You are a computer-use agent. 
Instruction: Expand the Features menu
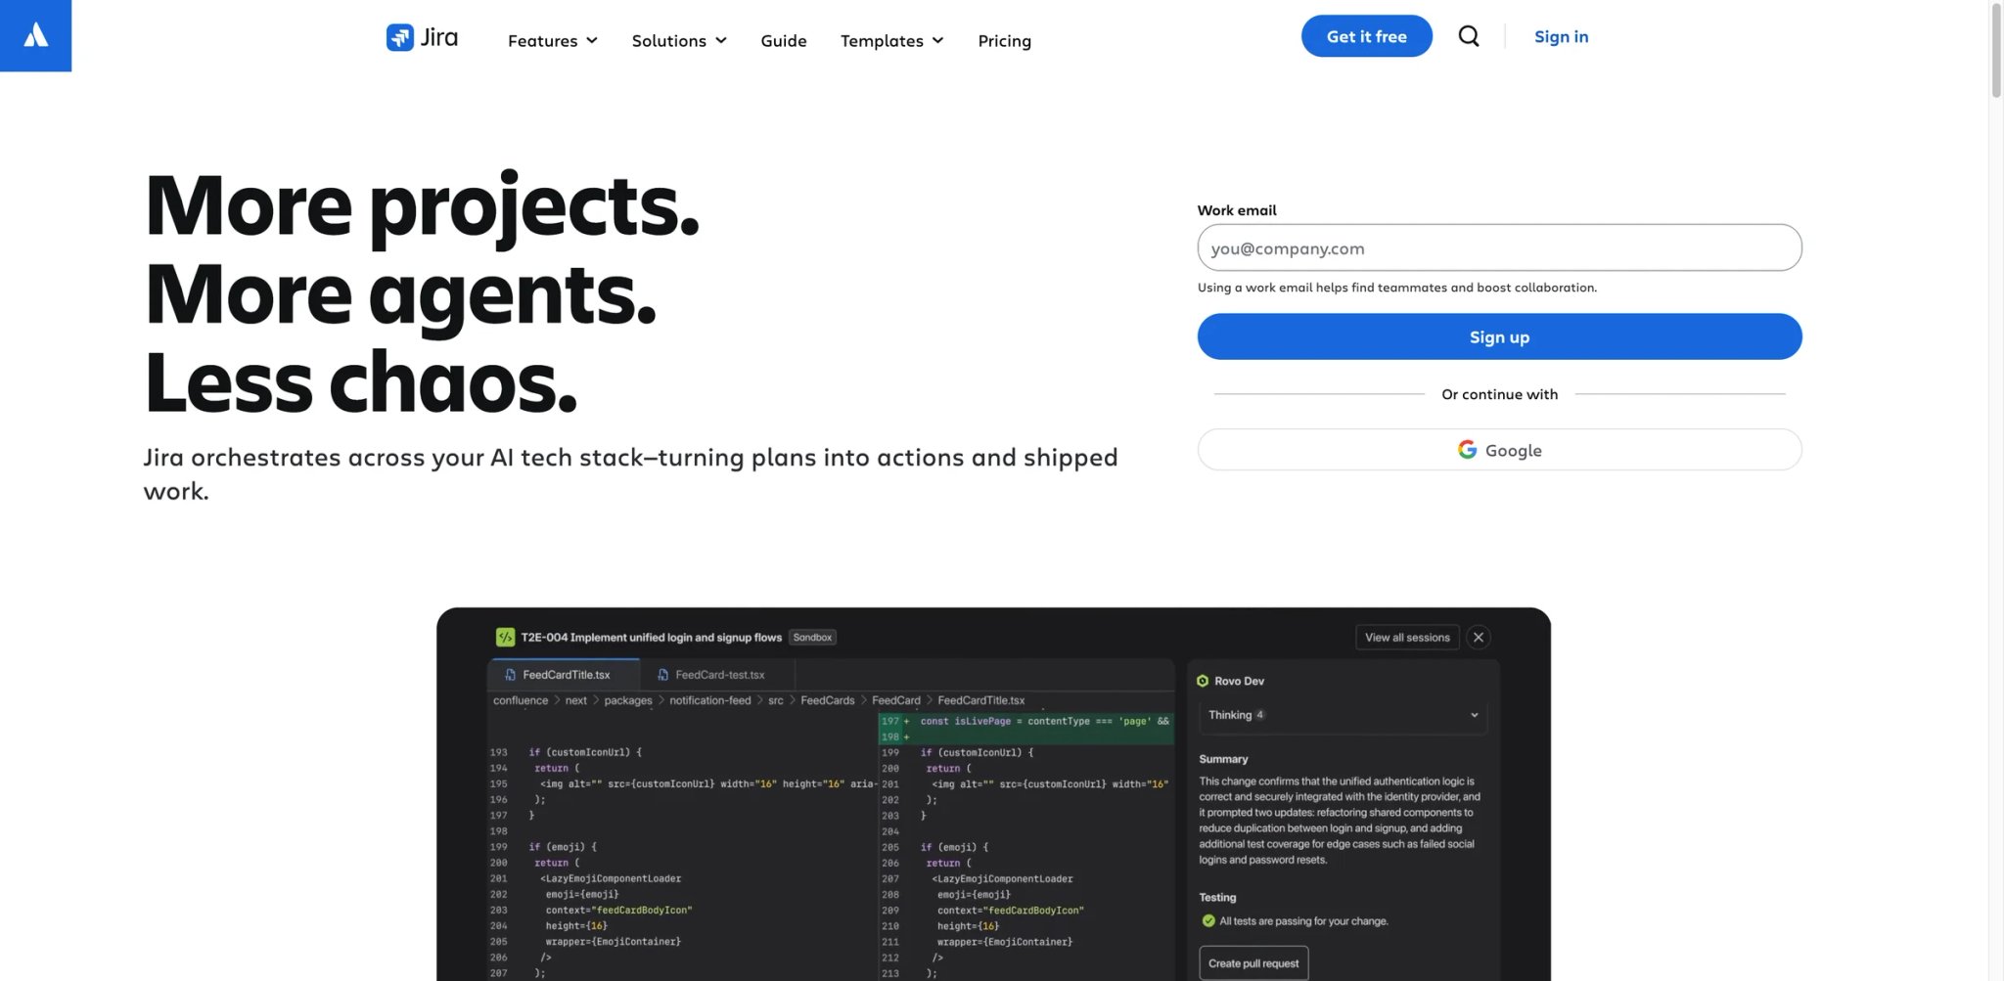[553, 40]
